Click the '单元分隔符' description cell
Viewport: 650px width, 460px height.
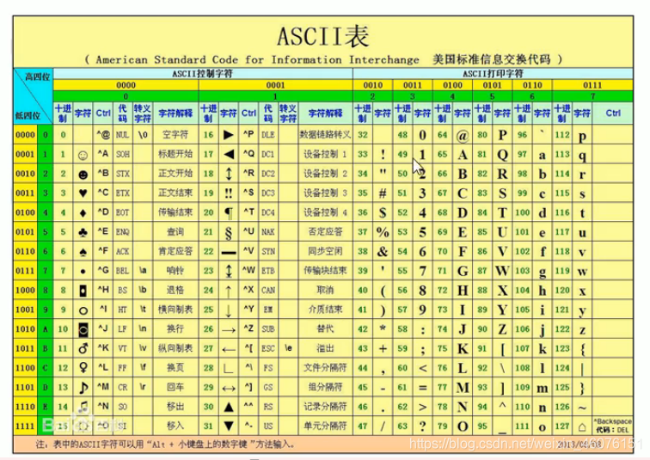coord(325,426)
